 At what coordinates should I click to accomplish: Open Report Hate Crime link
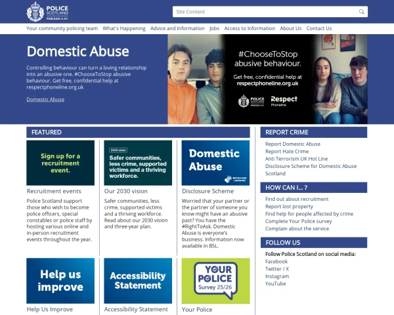pyautogui.click(x=287, y=152)
